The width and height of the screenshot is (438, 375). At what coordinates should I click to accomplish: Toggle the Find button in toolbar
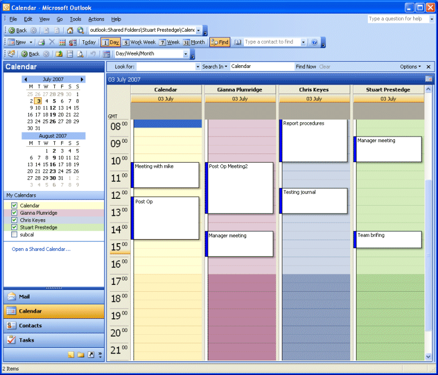point(220,42)
